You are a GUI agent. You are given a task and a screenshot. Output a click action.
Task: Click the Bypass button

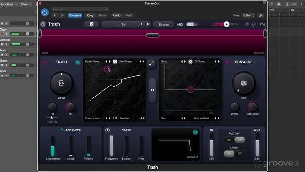pyautogui.click(x=163, y=24)
